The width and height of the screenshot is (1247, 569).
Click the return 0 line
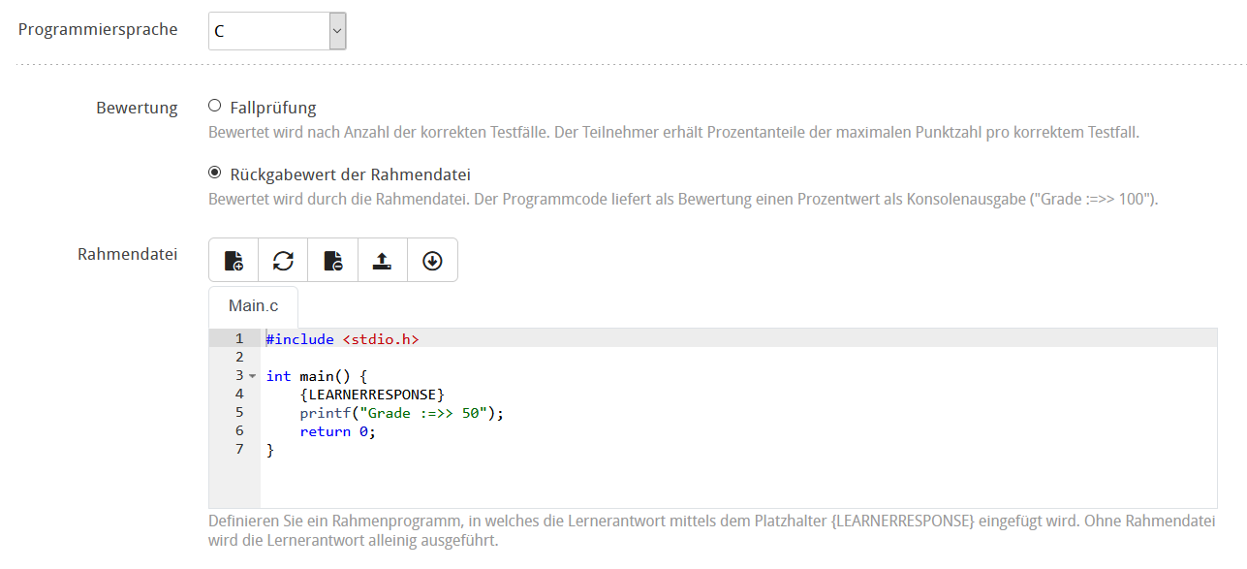pos(336,431)
